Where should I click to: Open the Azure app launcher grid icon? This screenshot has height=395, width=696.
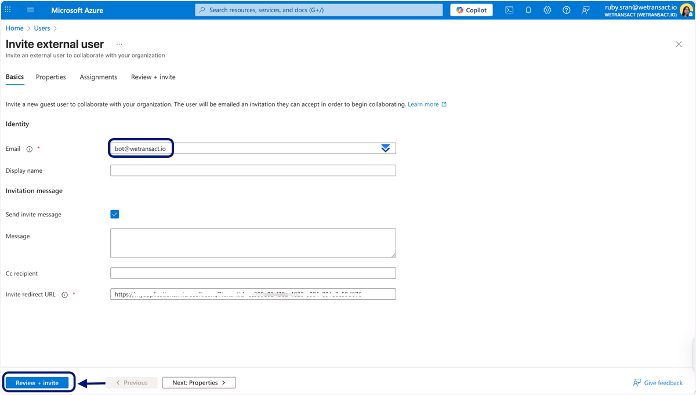8,10
